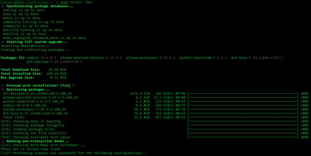Click the 100% next to 'checking available disk space'
Screen dimensions: 311x156
point(304,137)
